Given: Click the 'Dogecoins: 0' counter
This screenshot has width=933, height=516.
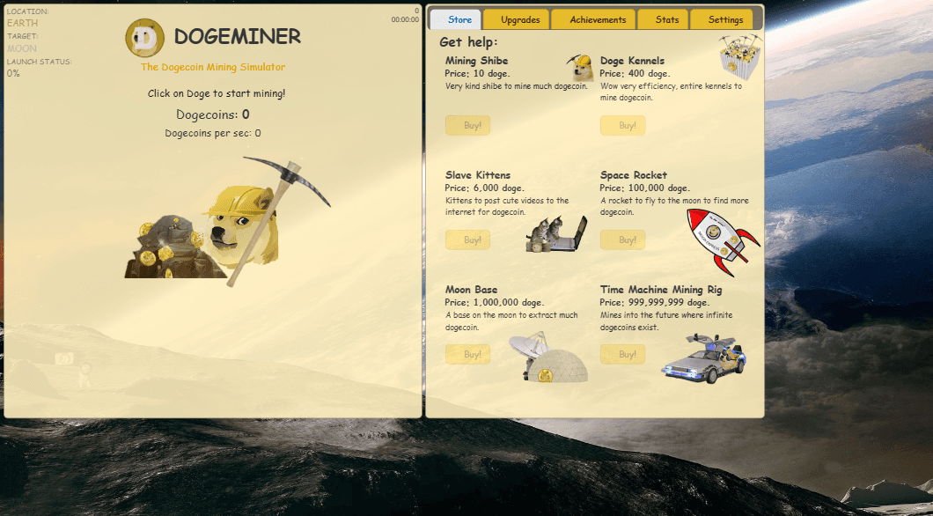Looking at the screenshot, I should tap(212, 114).
